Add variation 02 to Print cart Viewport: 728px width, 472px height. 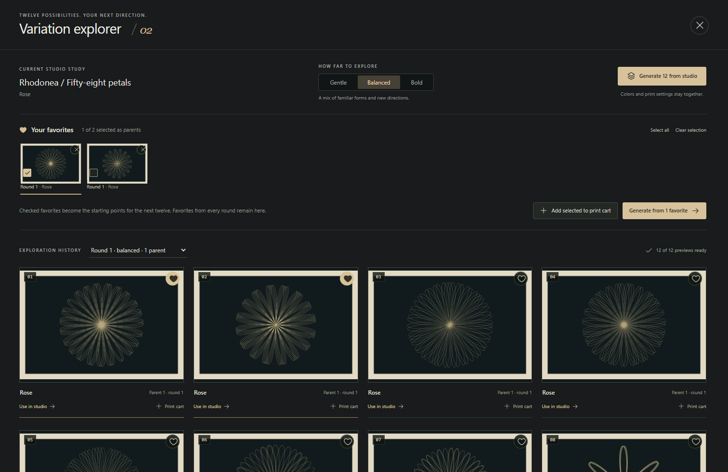coord(344,407)
